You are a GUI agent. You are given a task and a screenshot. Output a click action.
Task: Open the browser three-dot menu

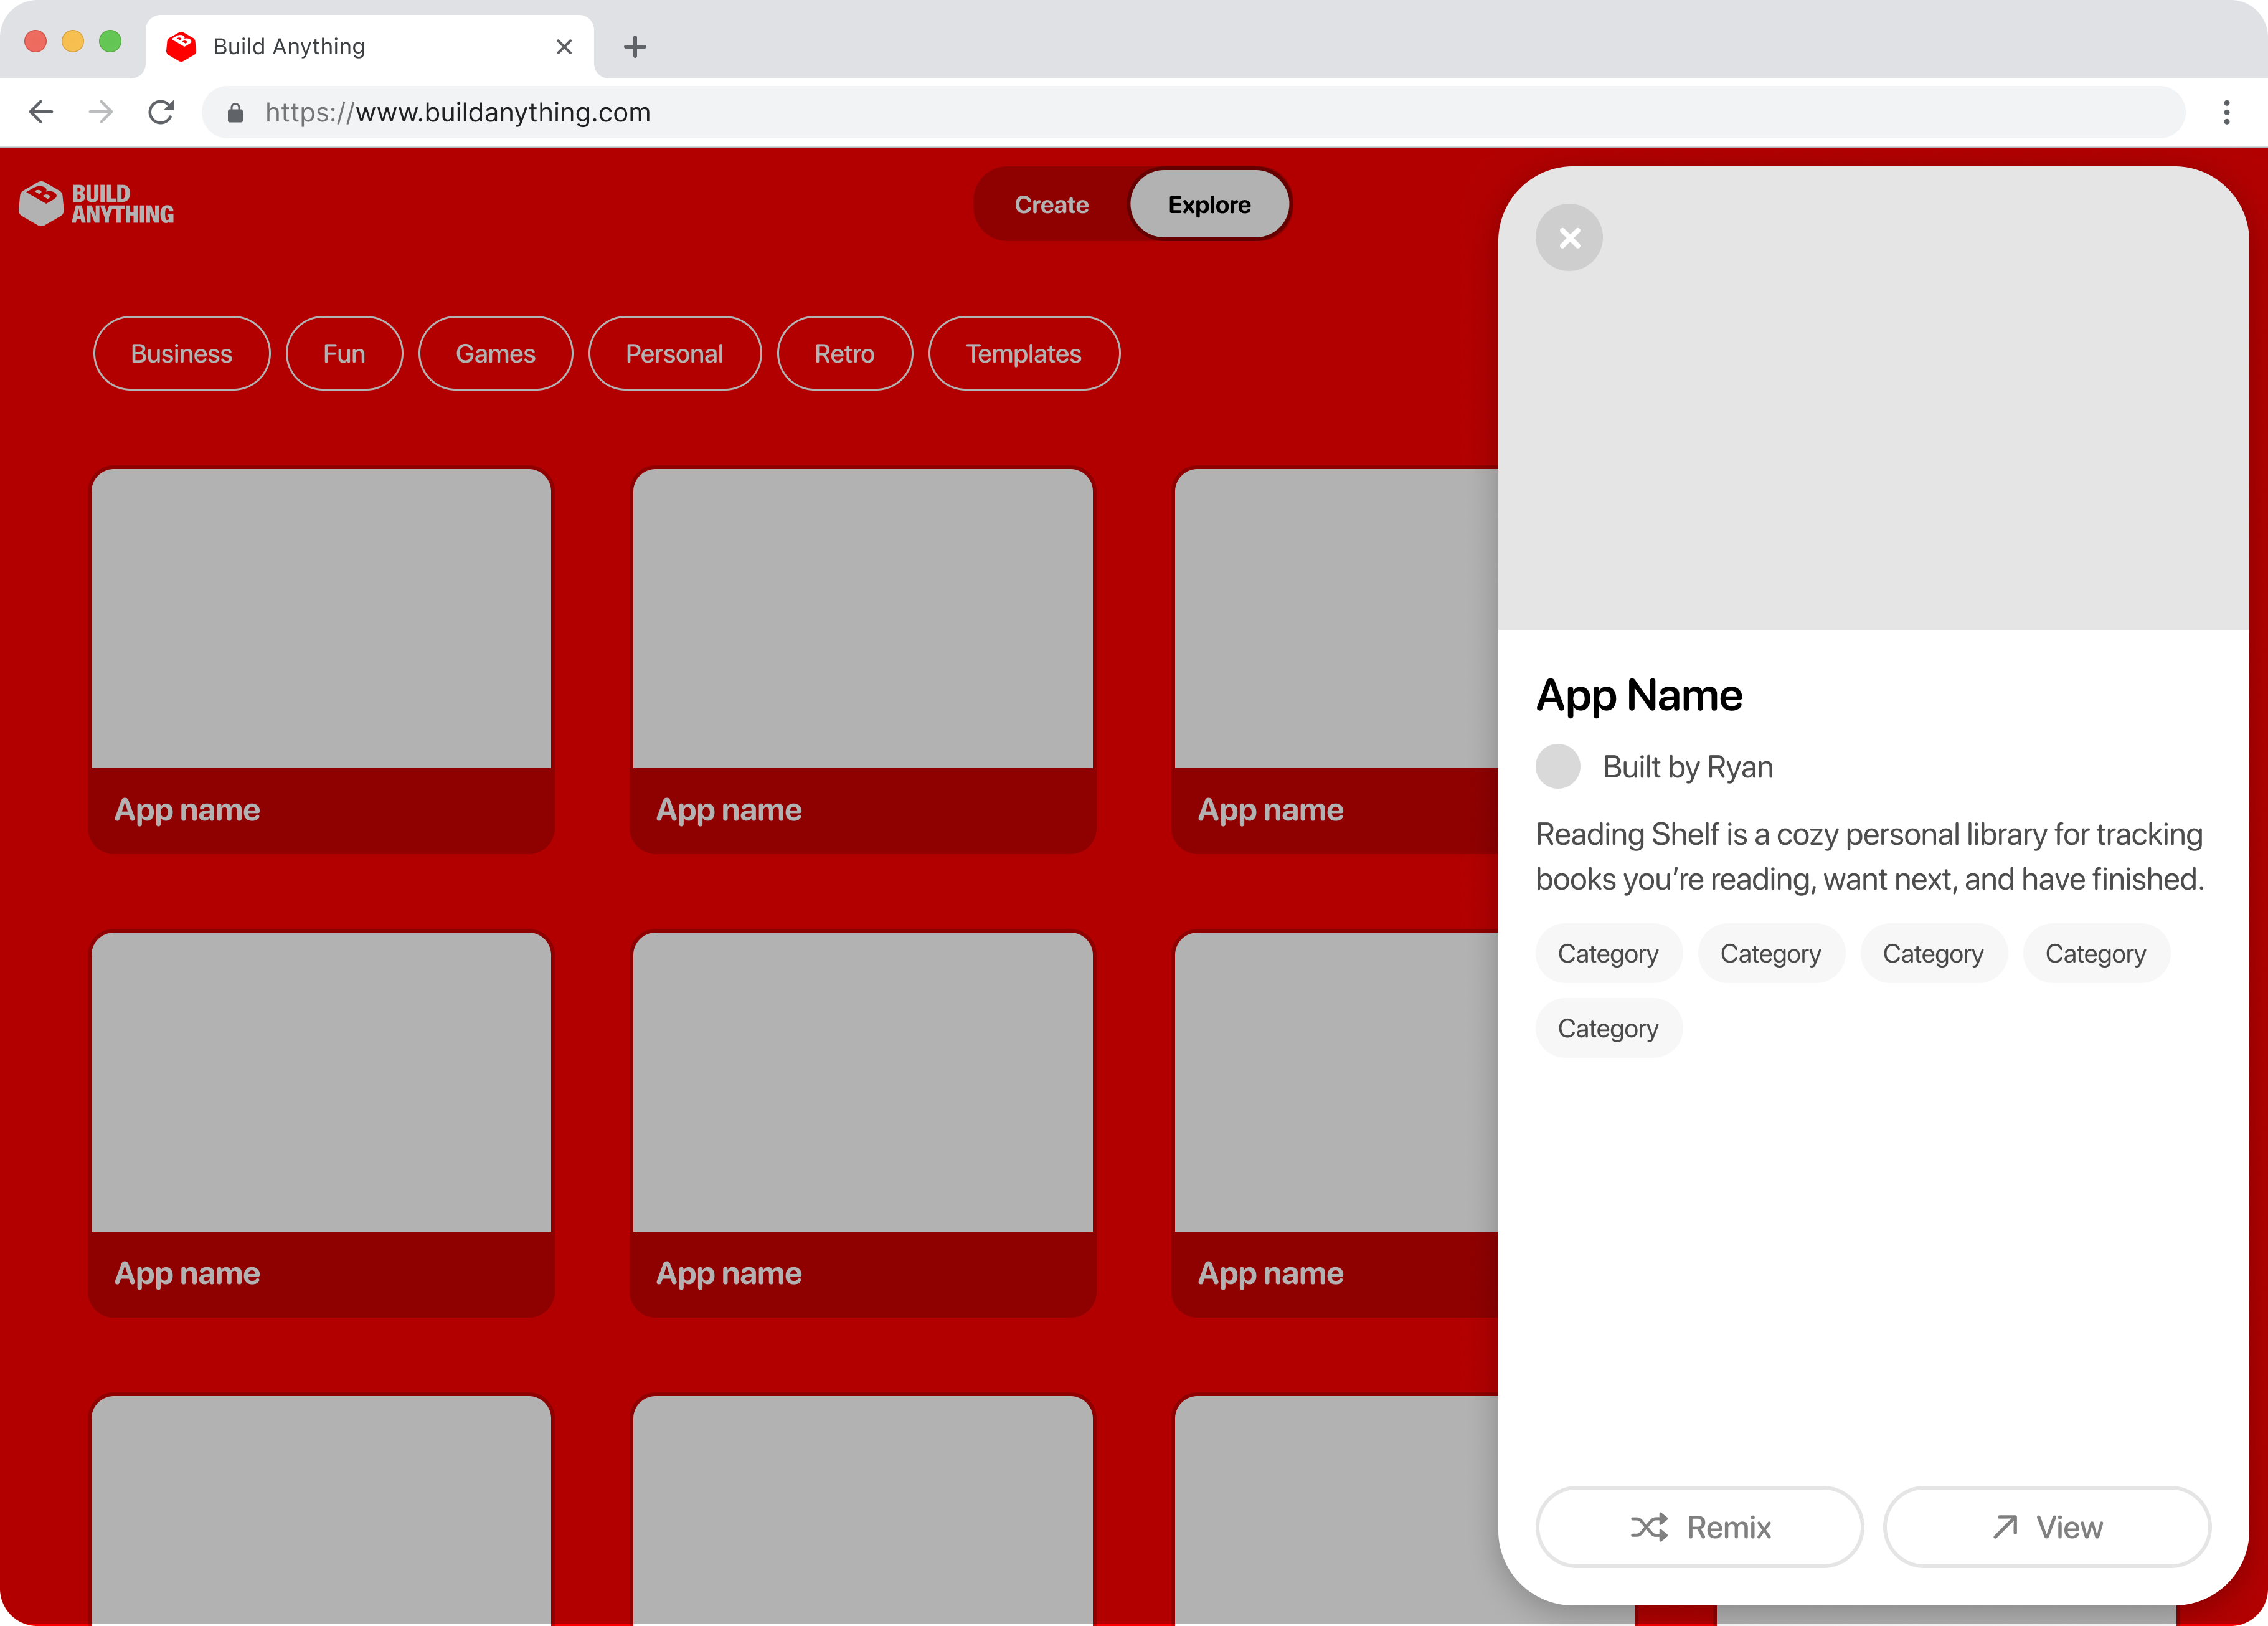tap(2226, 112)
